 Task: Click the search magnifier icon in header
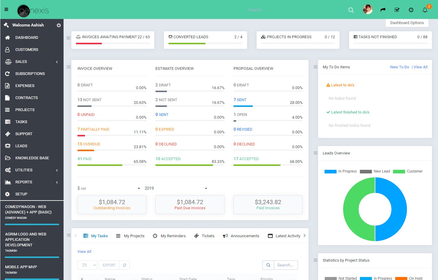coord(351,10)
